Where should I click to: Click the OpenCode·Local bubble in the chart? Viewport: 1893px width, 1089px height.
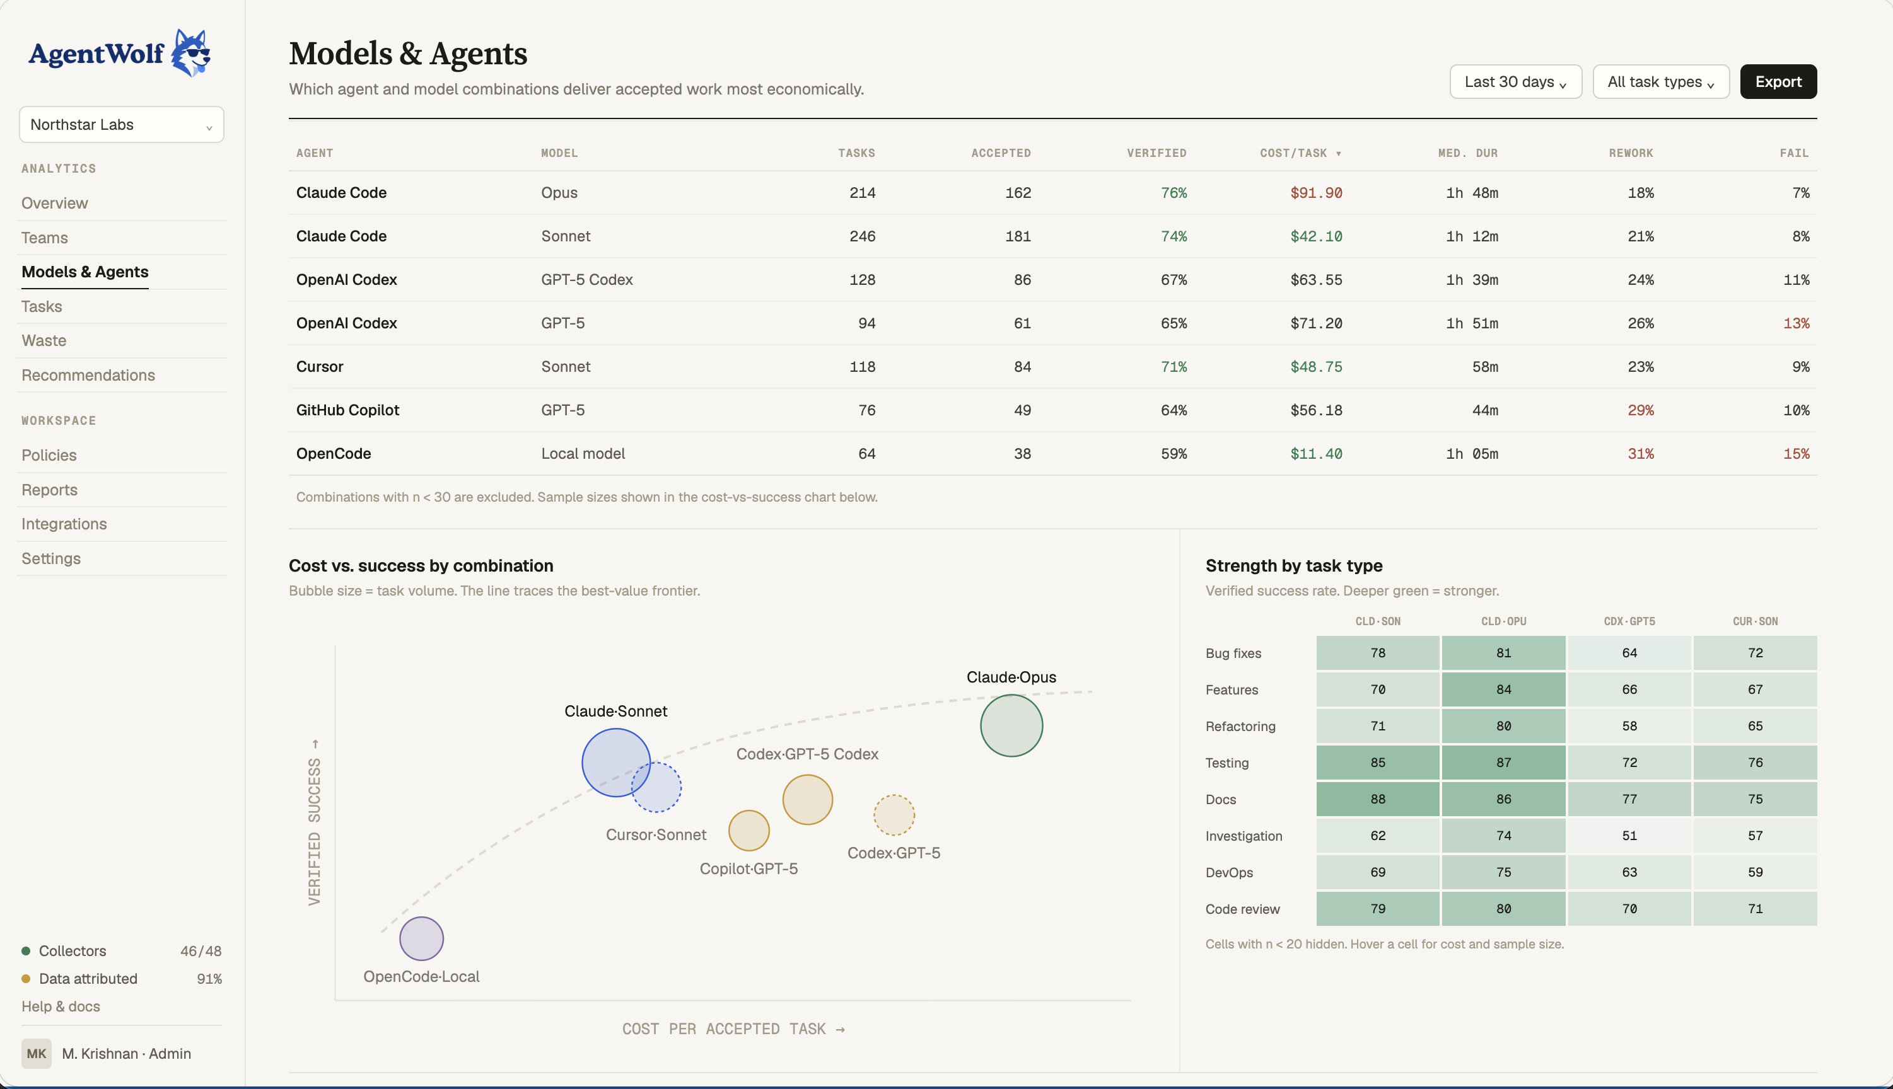(421, 938)
